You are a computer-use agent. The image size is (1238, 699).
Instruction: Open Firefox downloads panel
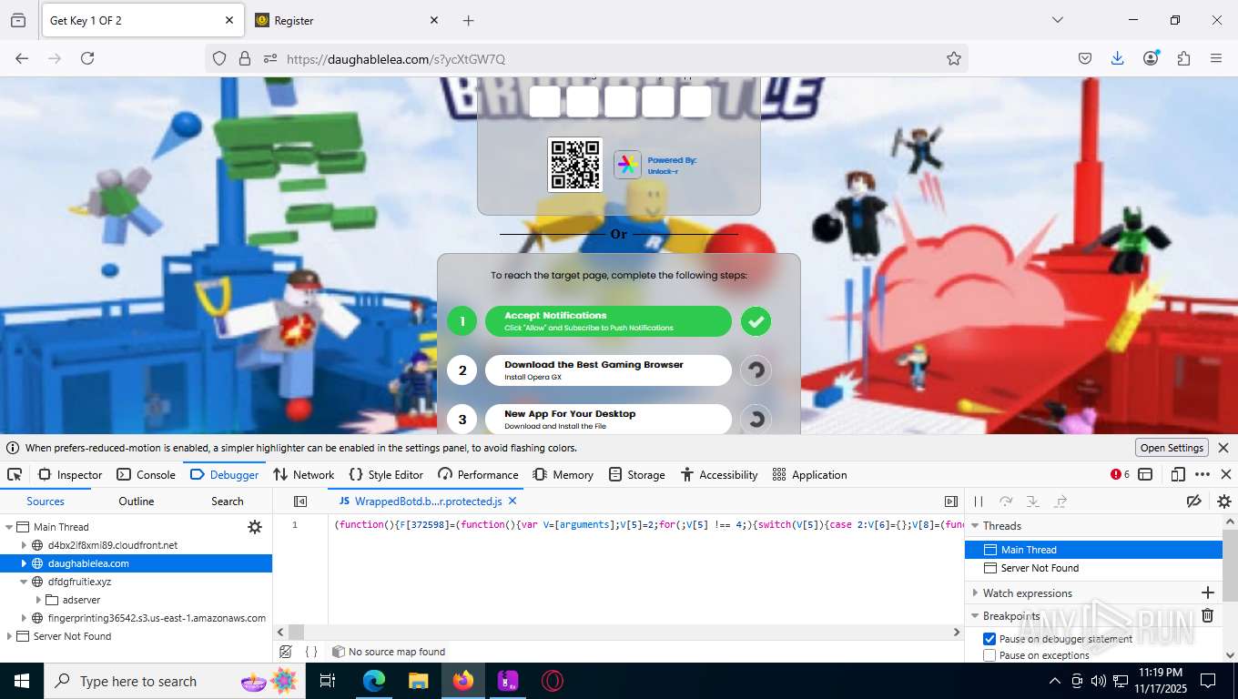1118,58
